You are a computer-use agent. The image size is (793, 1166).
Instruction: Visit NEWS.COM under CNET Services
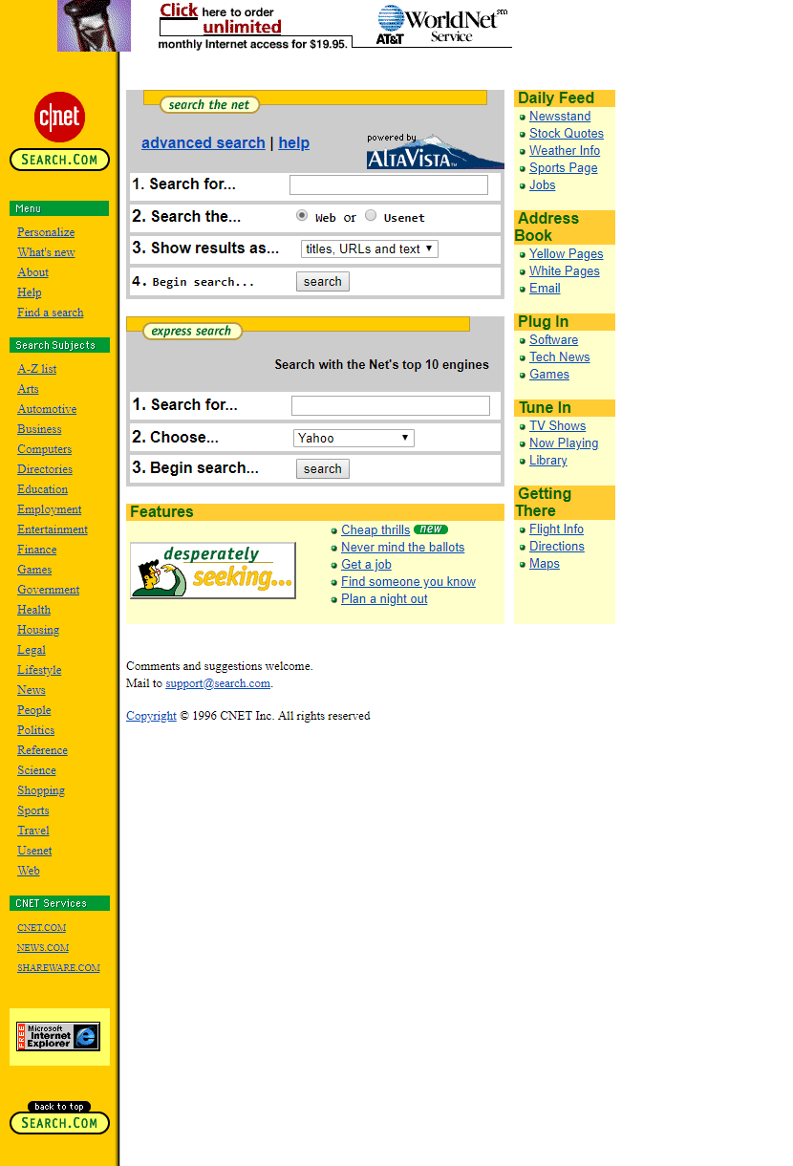[43, 948]
